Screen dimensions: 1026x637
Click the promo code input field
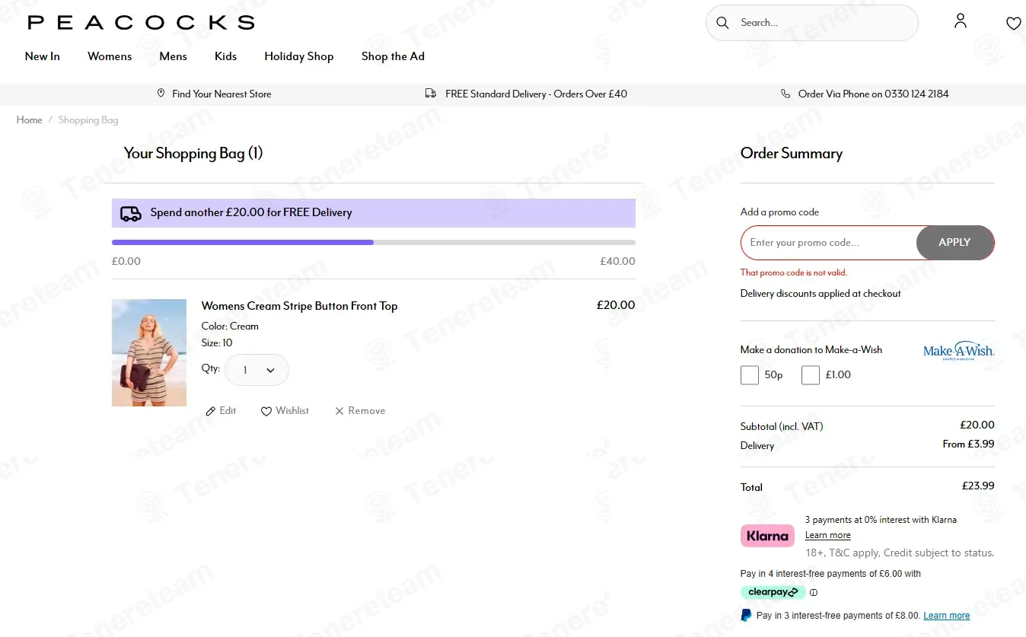coord(829,243)
